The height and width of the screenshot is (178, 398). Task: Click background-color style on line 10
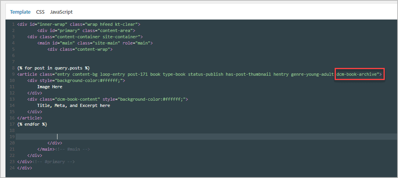pyautogui.click(x=81, y=81)
